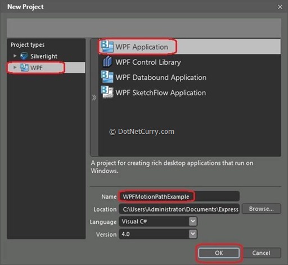Pick the WPF Databound Application icon
Image resolution: width=288 pixels, height=265 pixels.
[x=107, y=77]
